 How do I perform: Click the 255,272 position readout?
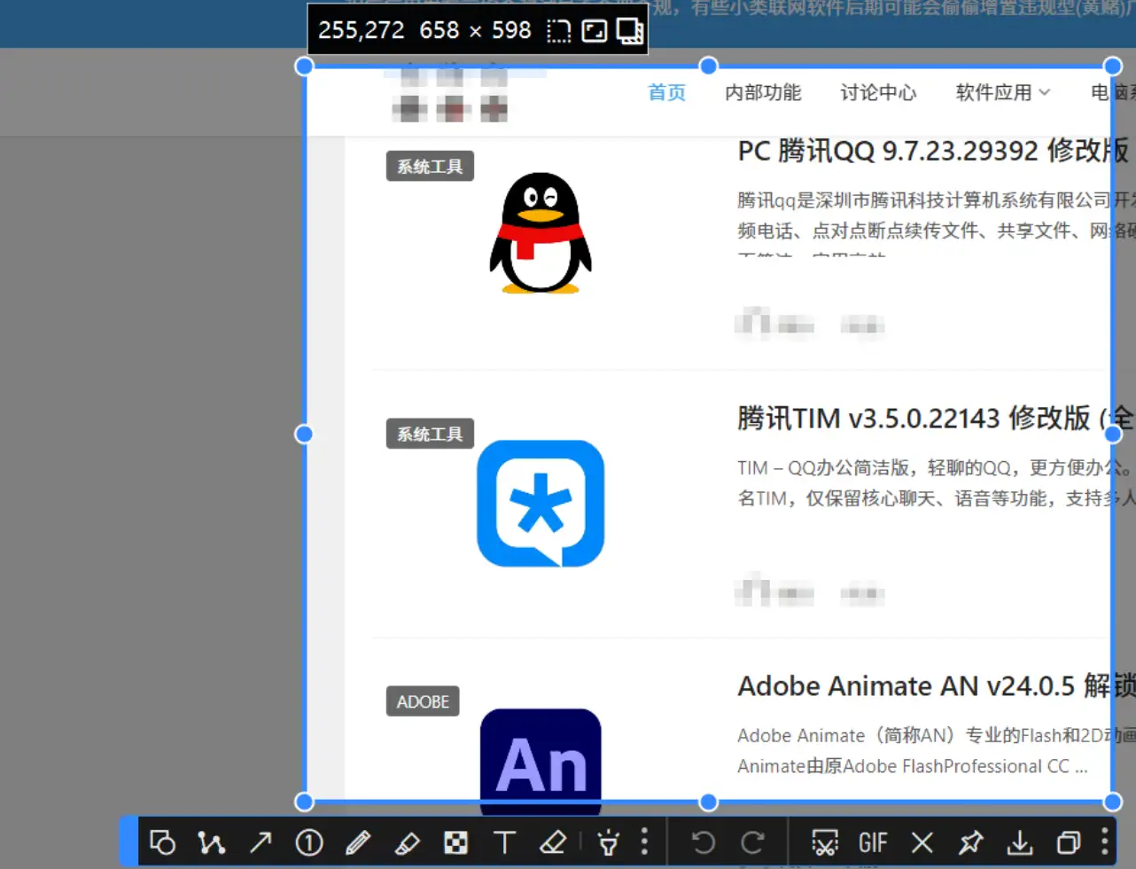361,30
